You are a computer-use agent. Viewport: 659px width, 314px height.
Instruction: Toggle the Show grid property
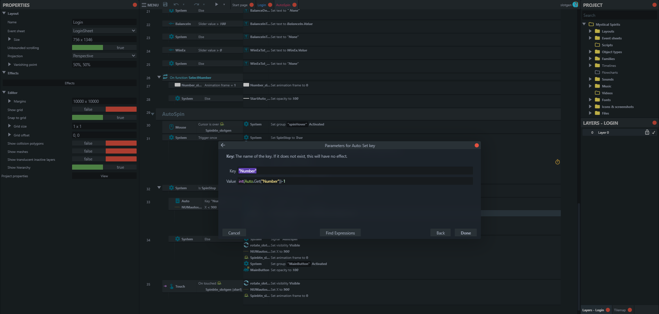point(104,109)
